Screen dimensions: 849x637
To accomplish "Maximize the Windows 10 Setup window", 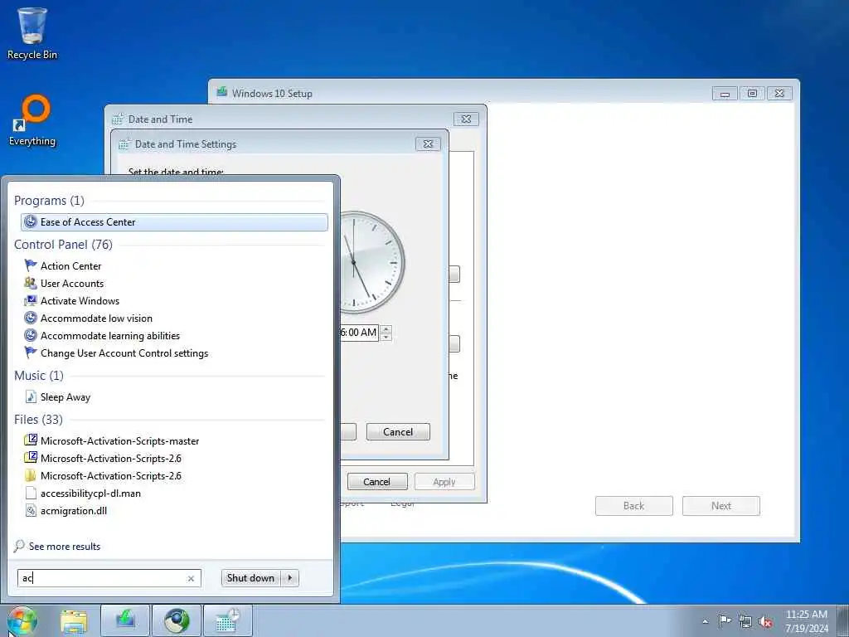I will tap(752, 94).
